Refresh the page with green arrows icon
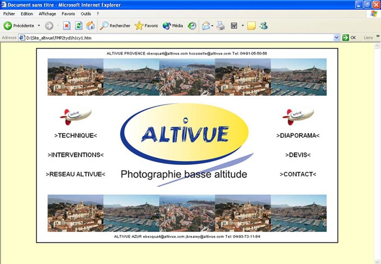The width and height of the screenshot is (381, 264). click(78, 26)
